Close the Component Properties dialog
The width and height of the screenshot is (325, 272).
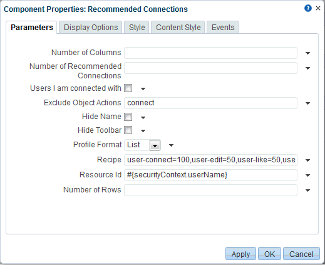tap(318, 8)
